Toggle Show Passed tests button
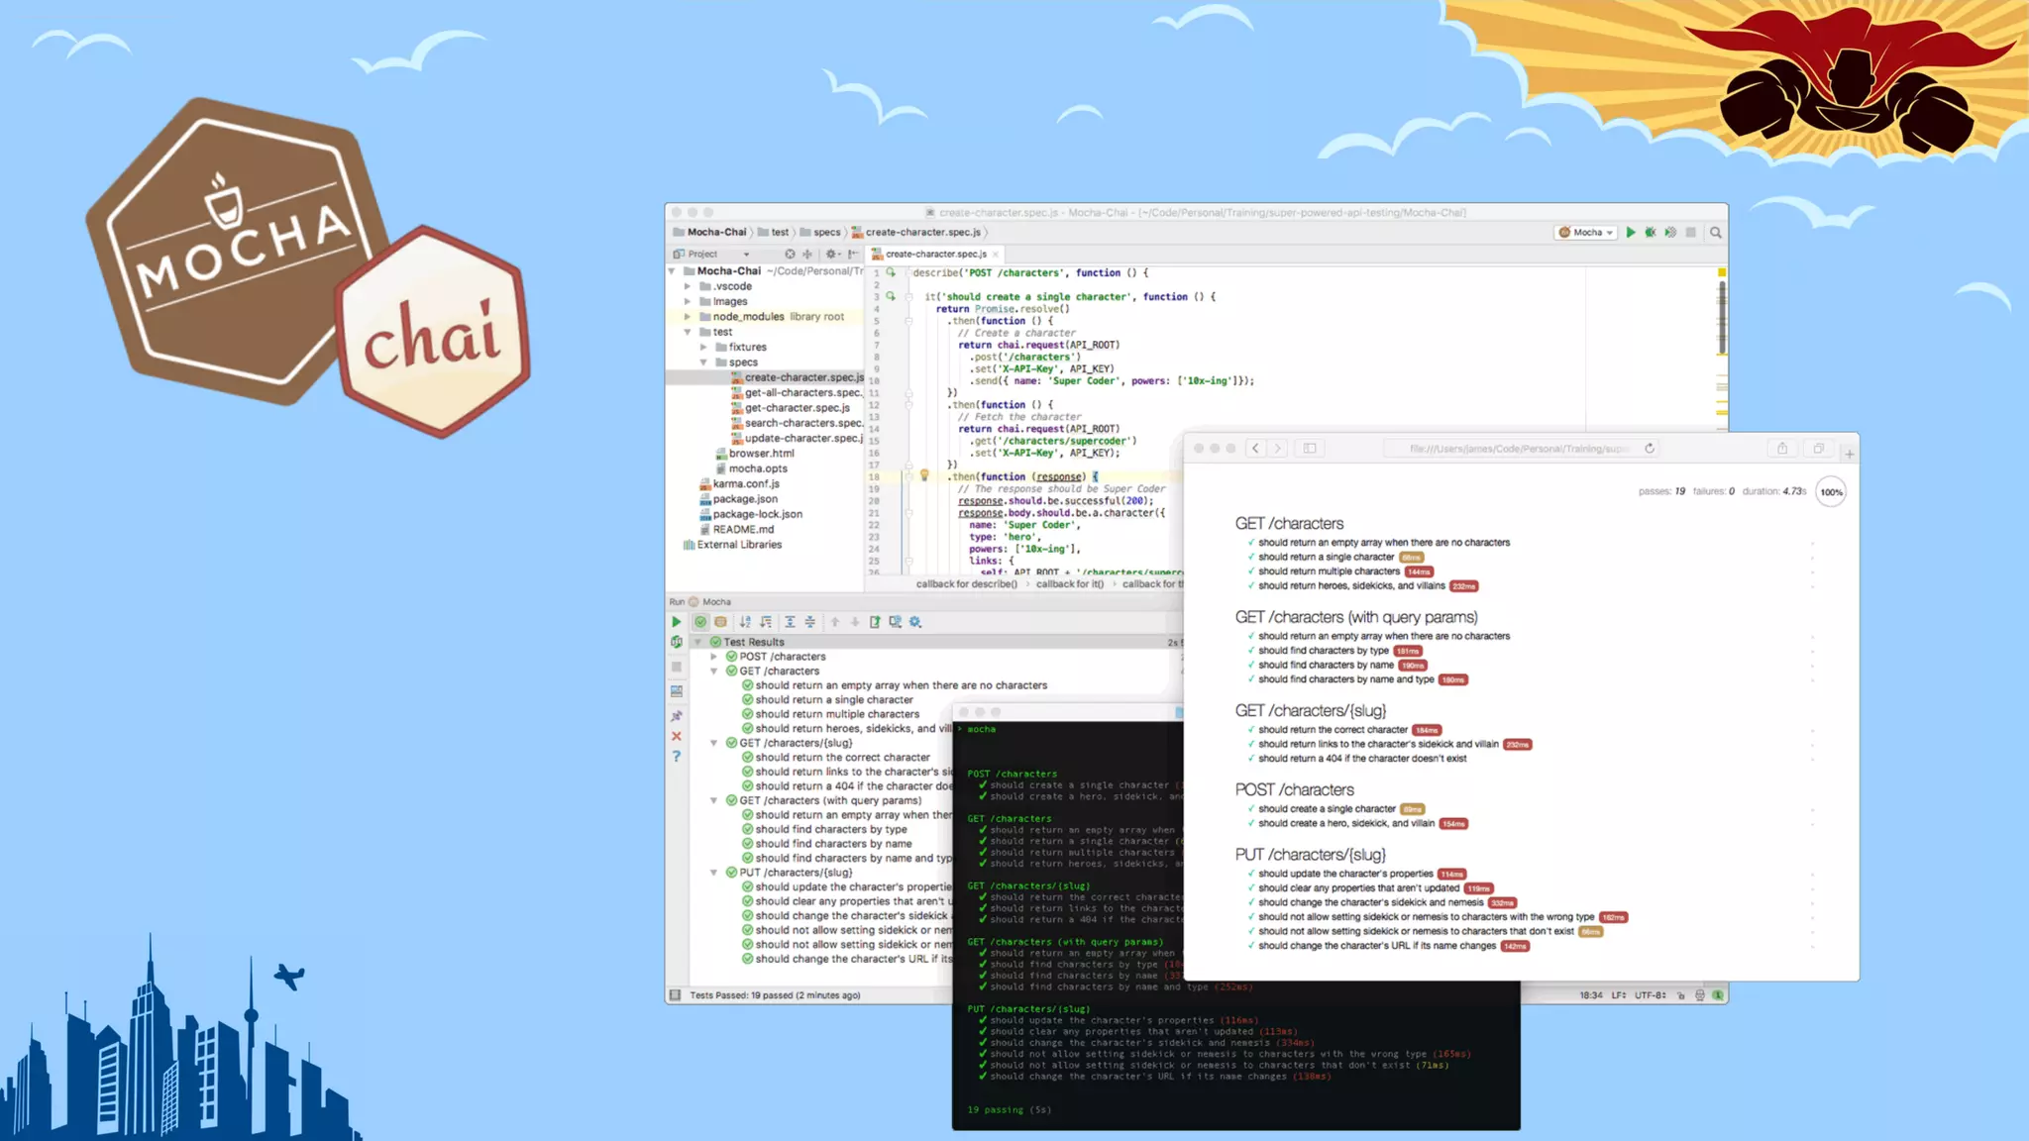This screenshot has height=1141, width=2029. [x=700, y=622]
